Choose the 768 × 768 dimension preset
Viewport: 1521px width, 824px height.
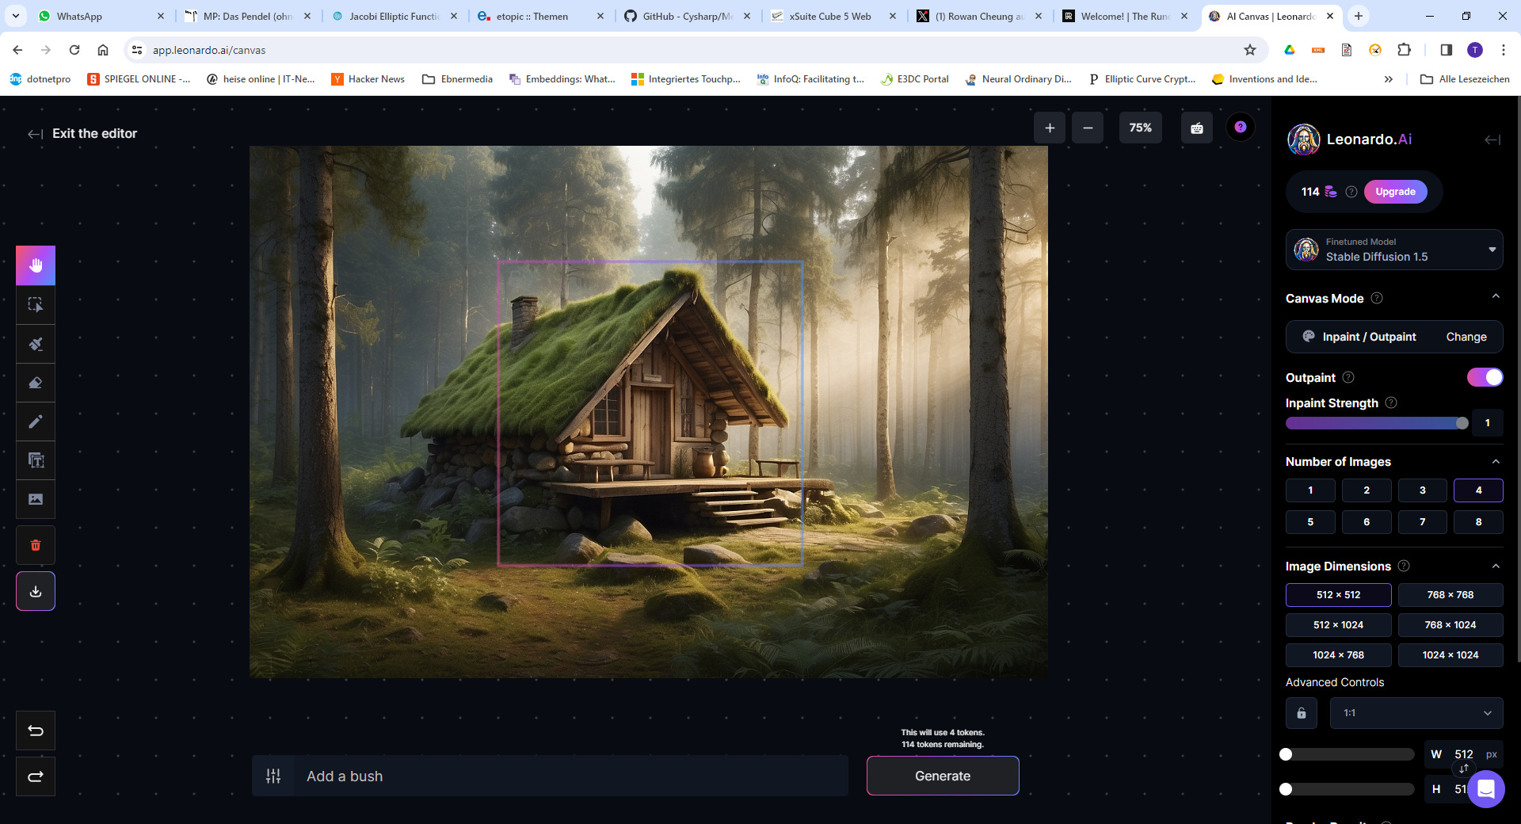coord(1450,595)
